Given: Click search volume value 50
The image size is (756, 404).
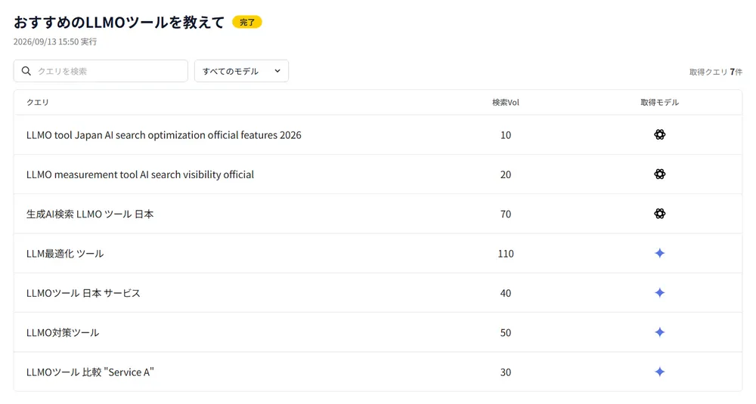Looking at the screenshot, I should click(505, 333).
